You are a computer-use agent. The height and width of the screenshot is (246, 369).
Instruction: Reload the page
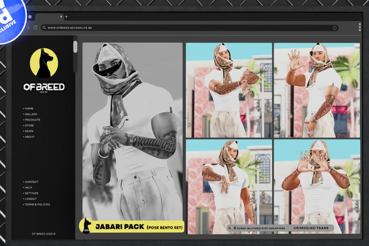pos(35,28)
